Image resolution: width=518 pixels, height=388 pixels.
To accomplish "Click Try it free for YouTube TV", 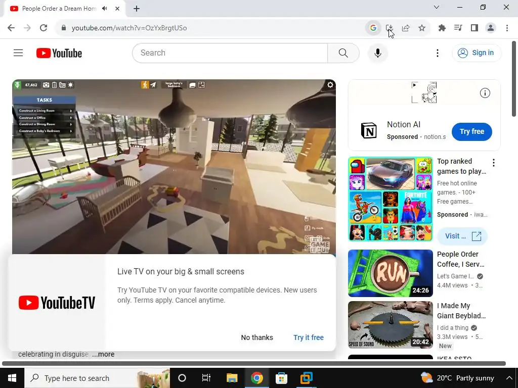I will pyautogui.click(x=309, y=337).
